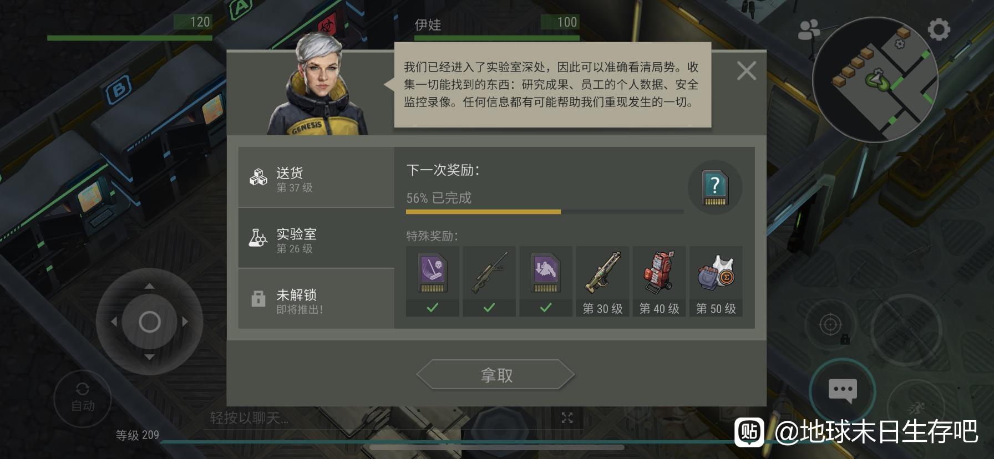The height and width of the screenshot is (459, 994).
Task: Close the Eva dialog panel
Action: tap(747, 71)
